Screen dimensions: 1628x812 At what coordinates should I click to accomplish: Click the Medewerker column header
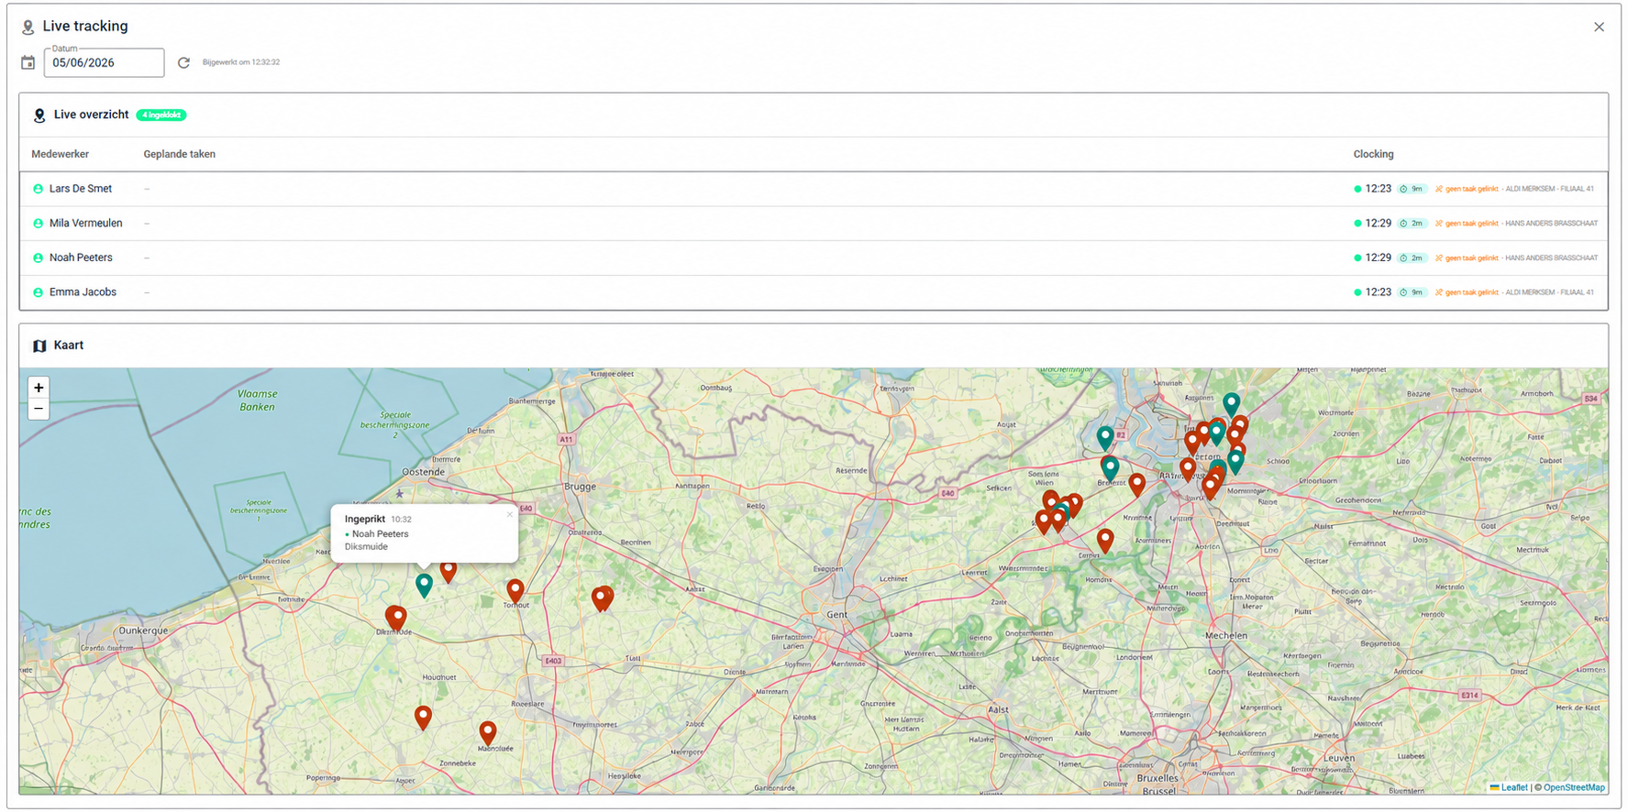[60, 154]
